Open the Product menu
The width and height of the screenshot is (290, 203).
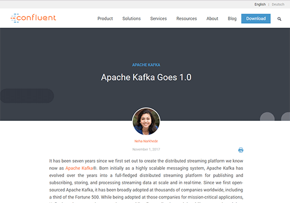(105, 19)
